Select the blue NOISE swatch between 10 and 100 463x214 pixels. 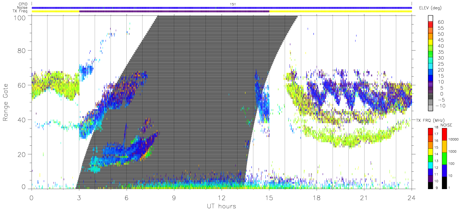point(444,171)
